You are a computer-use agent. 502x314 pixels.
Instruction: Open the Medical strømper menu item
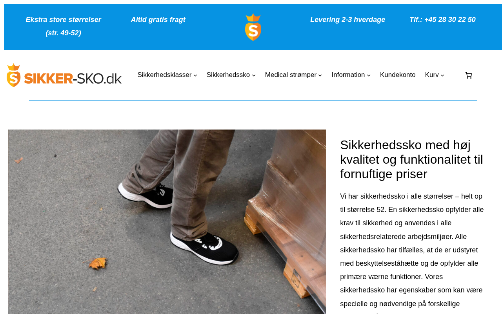tap(291, 75)
